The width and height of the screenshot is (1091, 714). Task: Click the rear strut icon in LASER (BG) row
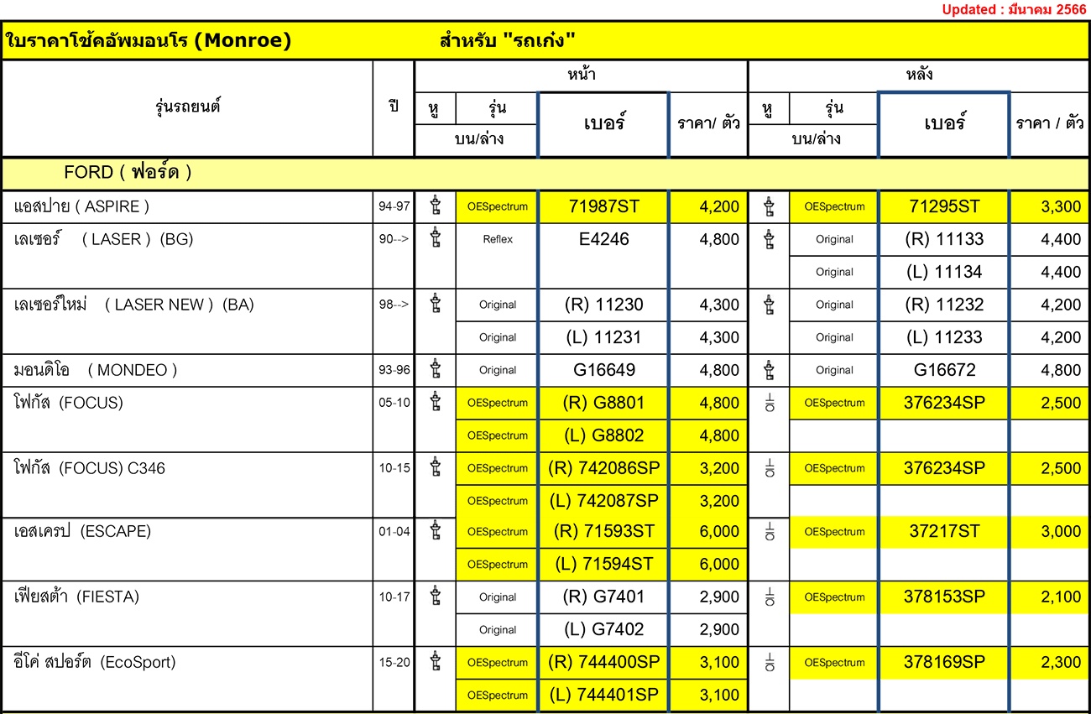pos(769,239)
